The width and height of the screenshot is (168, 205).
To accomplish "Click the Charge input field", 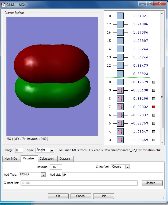I will pyautogui.click(x=19, y=150).
